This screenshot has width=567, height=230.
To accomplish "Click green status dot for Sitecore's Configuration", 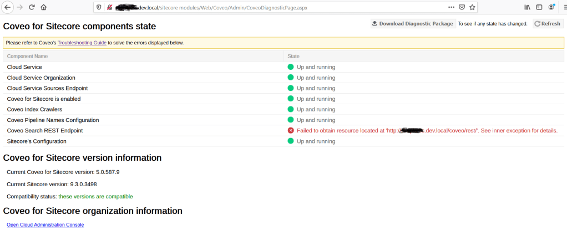I will click(291, 141).
